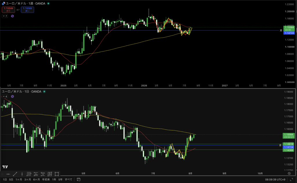This screenshot has height=183, width=297.
Task: Select the parallel channel lines tool
Action: (29, 174)
